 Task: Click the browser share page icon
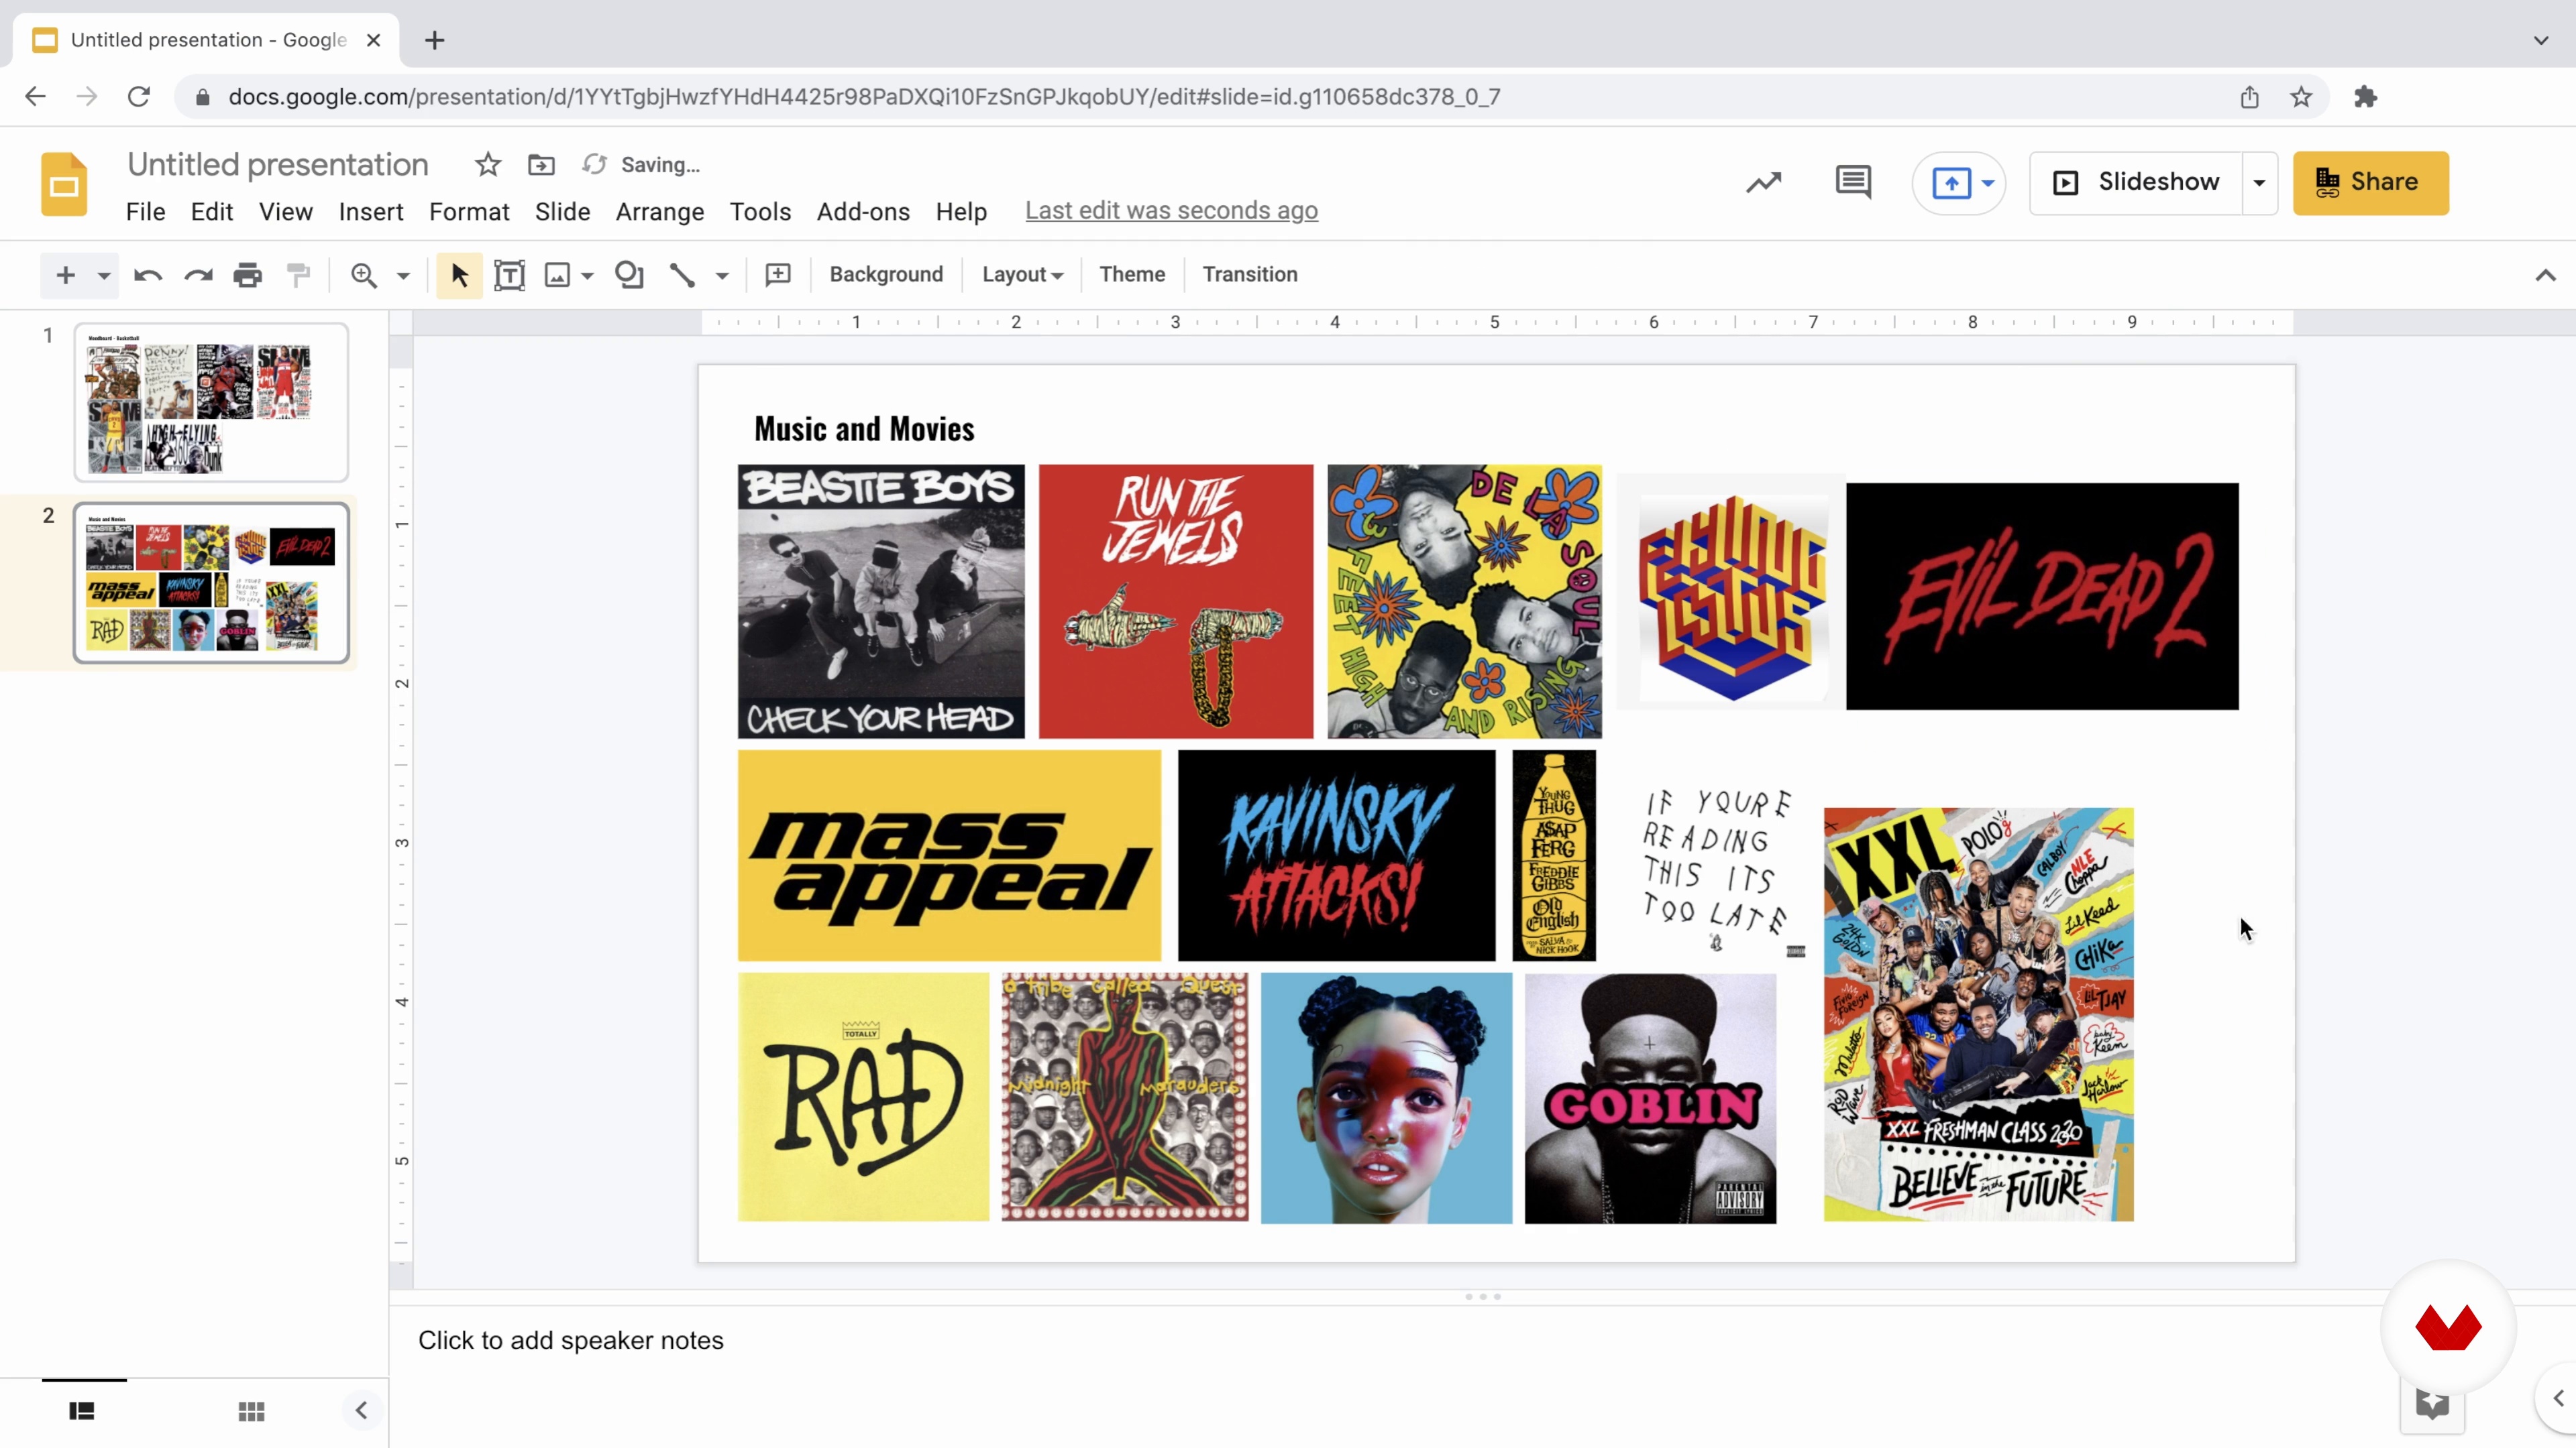[x=2249, y=97]
